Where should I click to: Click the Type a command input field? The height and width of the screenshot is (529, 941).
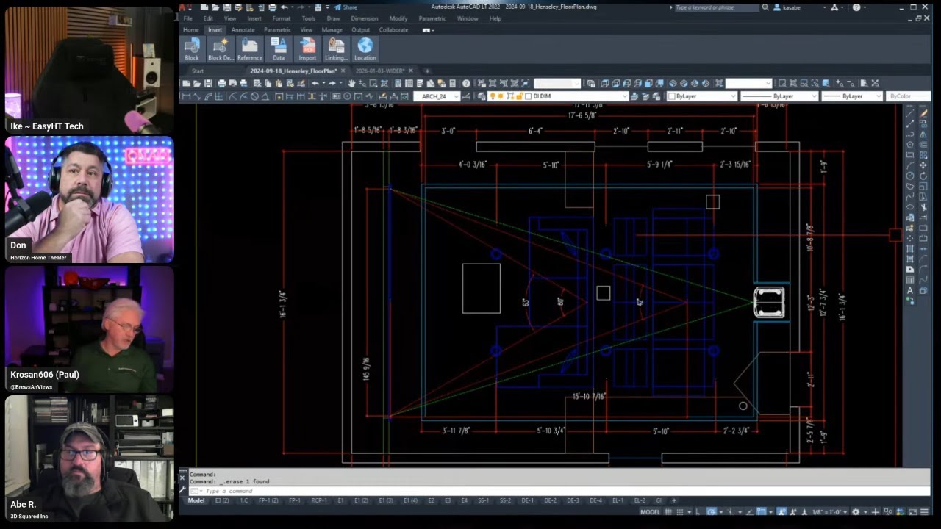(x=559, y=491)
